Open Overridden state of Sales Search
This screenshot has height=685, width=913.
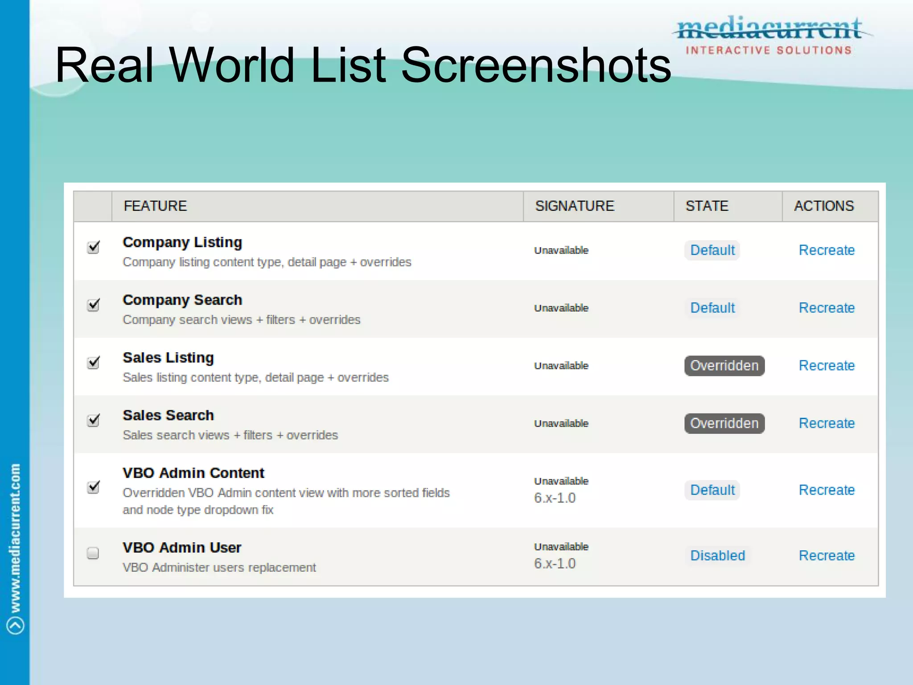(x=724, y=423)
